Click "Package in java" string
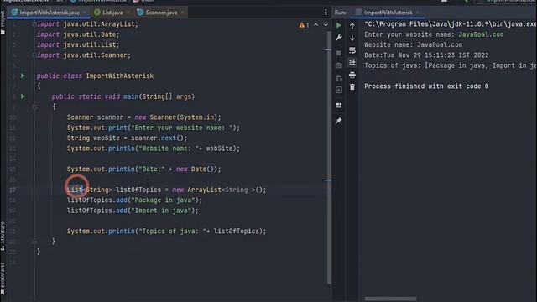This screenshot has width=537, height=302. click(163, 200)
